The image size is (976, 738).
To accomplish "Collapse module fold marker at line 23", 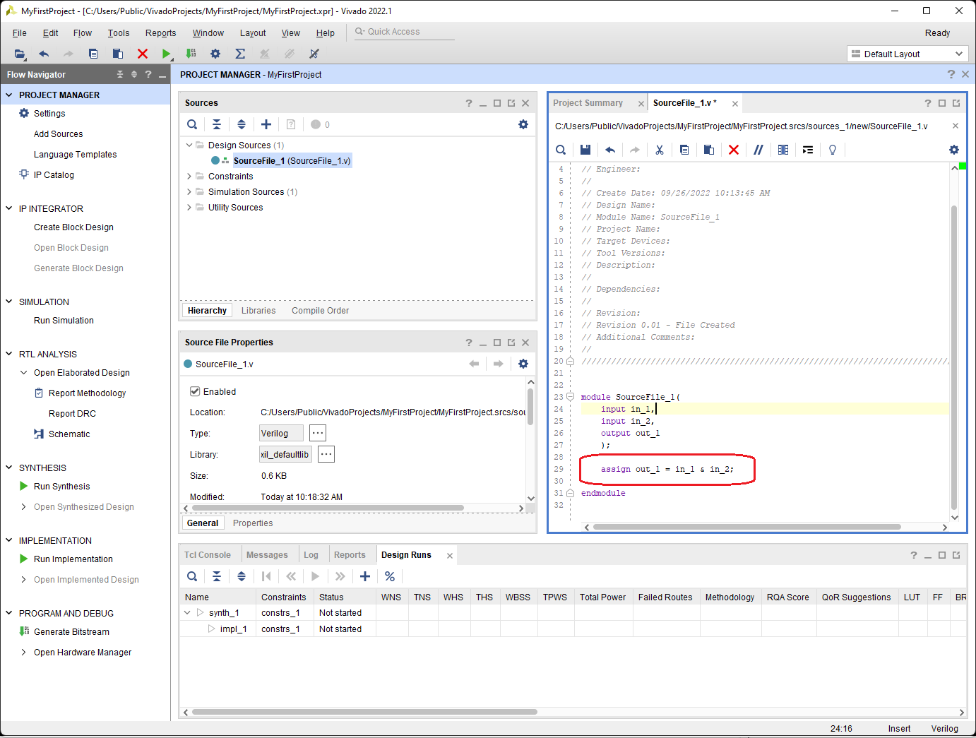I will (x=570, y=397).
